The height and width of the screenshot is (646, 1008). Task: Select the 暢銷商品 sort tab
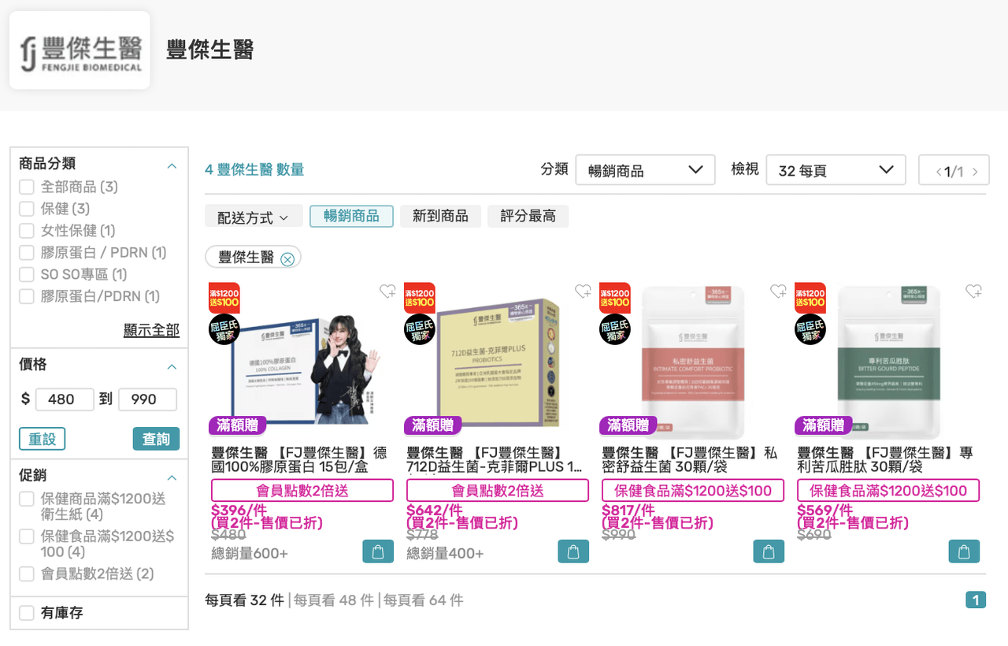tap(351, 216)
